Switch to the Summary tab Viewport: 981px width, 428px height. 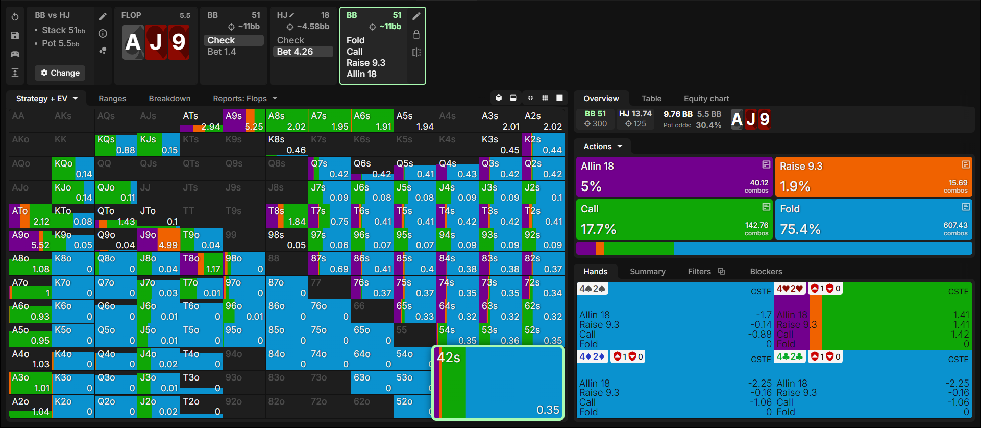pos(647,271)
